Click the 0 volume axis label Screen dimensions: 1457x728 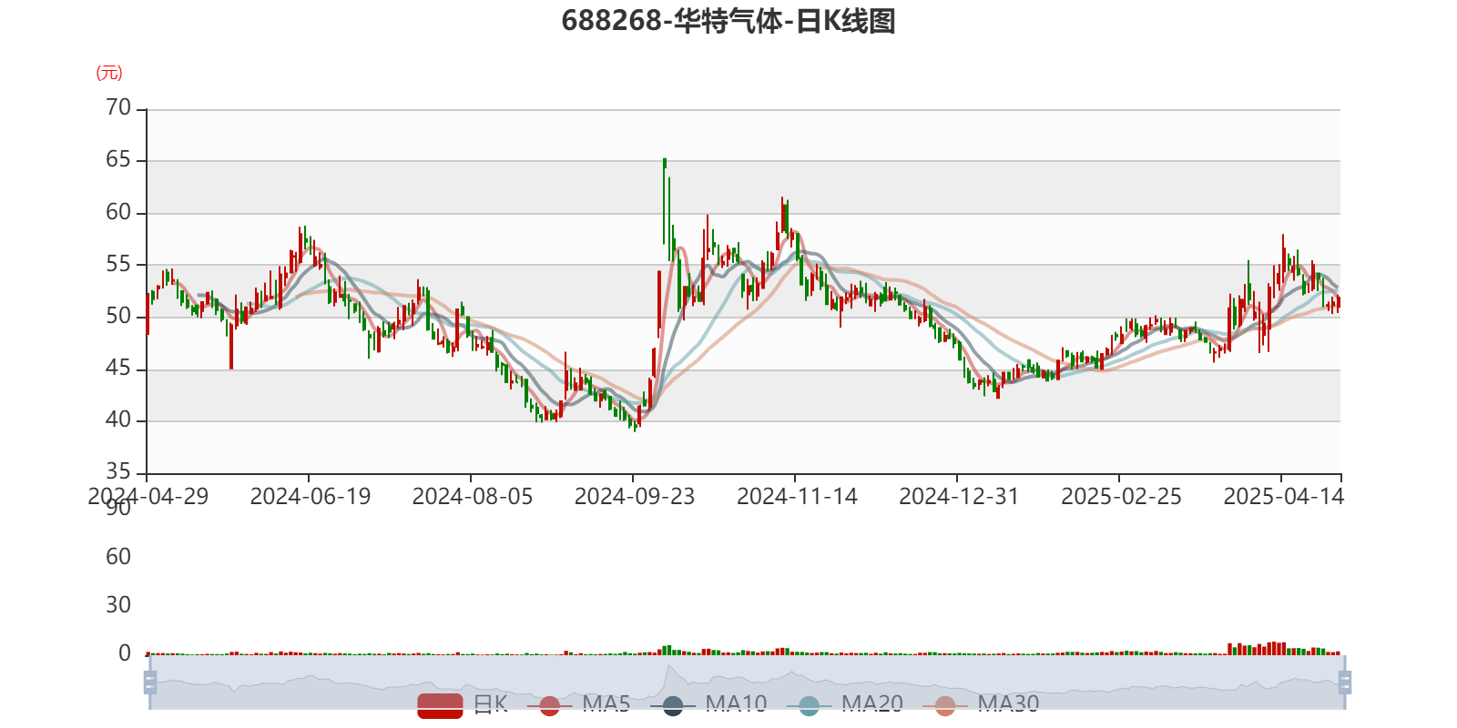[125, 653]
